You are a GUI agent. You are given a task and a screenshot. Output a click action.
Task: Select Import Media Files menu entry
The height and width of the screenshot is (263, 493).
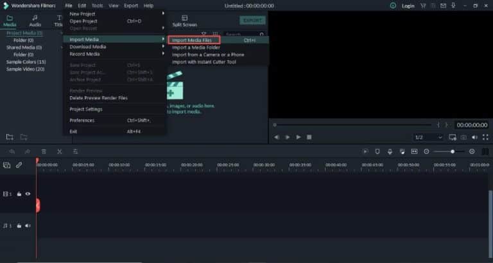pos(195,40)
